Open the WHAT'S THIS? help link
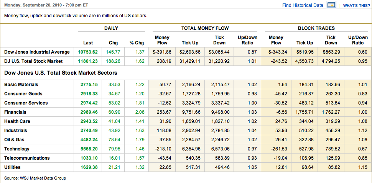 357,5
